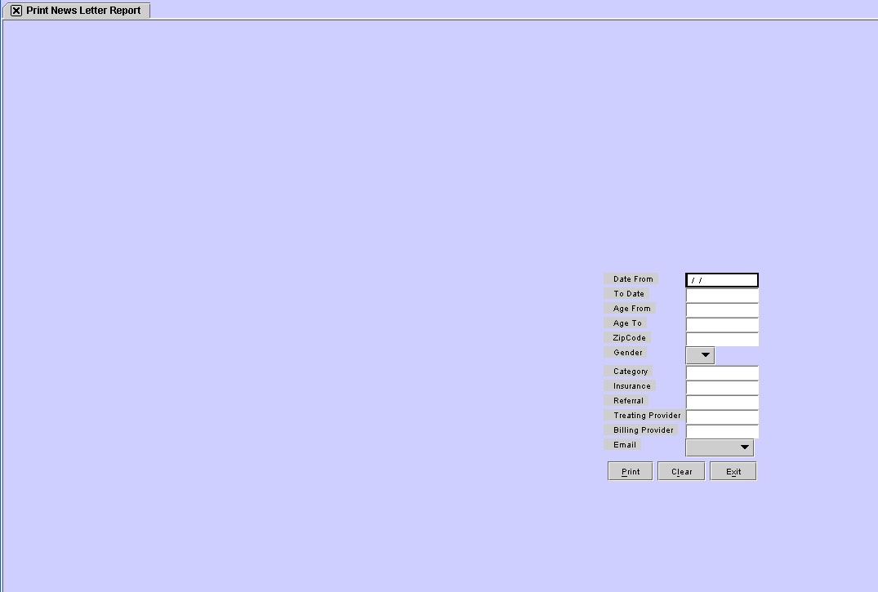The width and height of the screenshot is (878, 592).
Task: Click the ZipCode label
Action: coord(627,338)
